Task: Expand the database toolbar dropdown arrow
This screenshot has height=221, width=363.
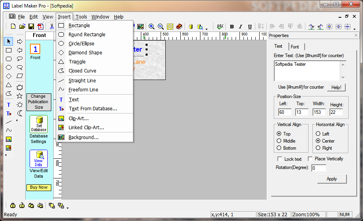Action: (206, 29)
